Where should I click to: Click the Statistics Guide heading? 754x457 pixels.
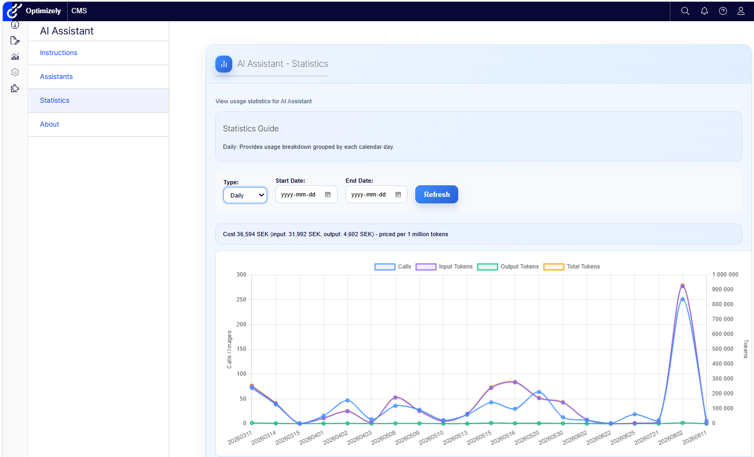click(x=251, y=129)
